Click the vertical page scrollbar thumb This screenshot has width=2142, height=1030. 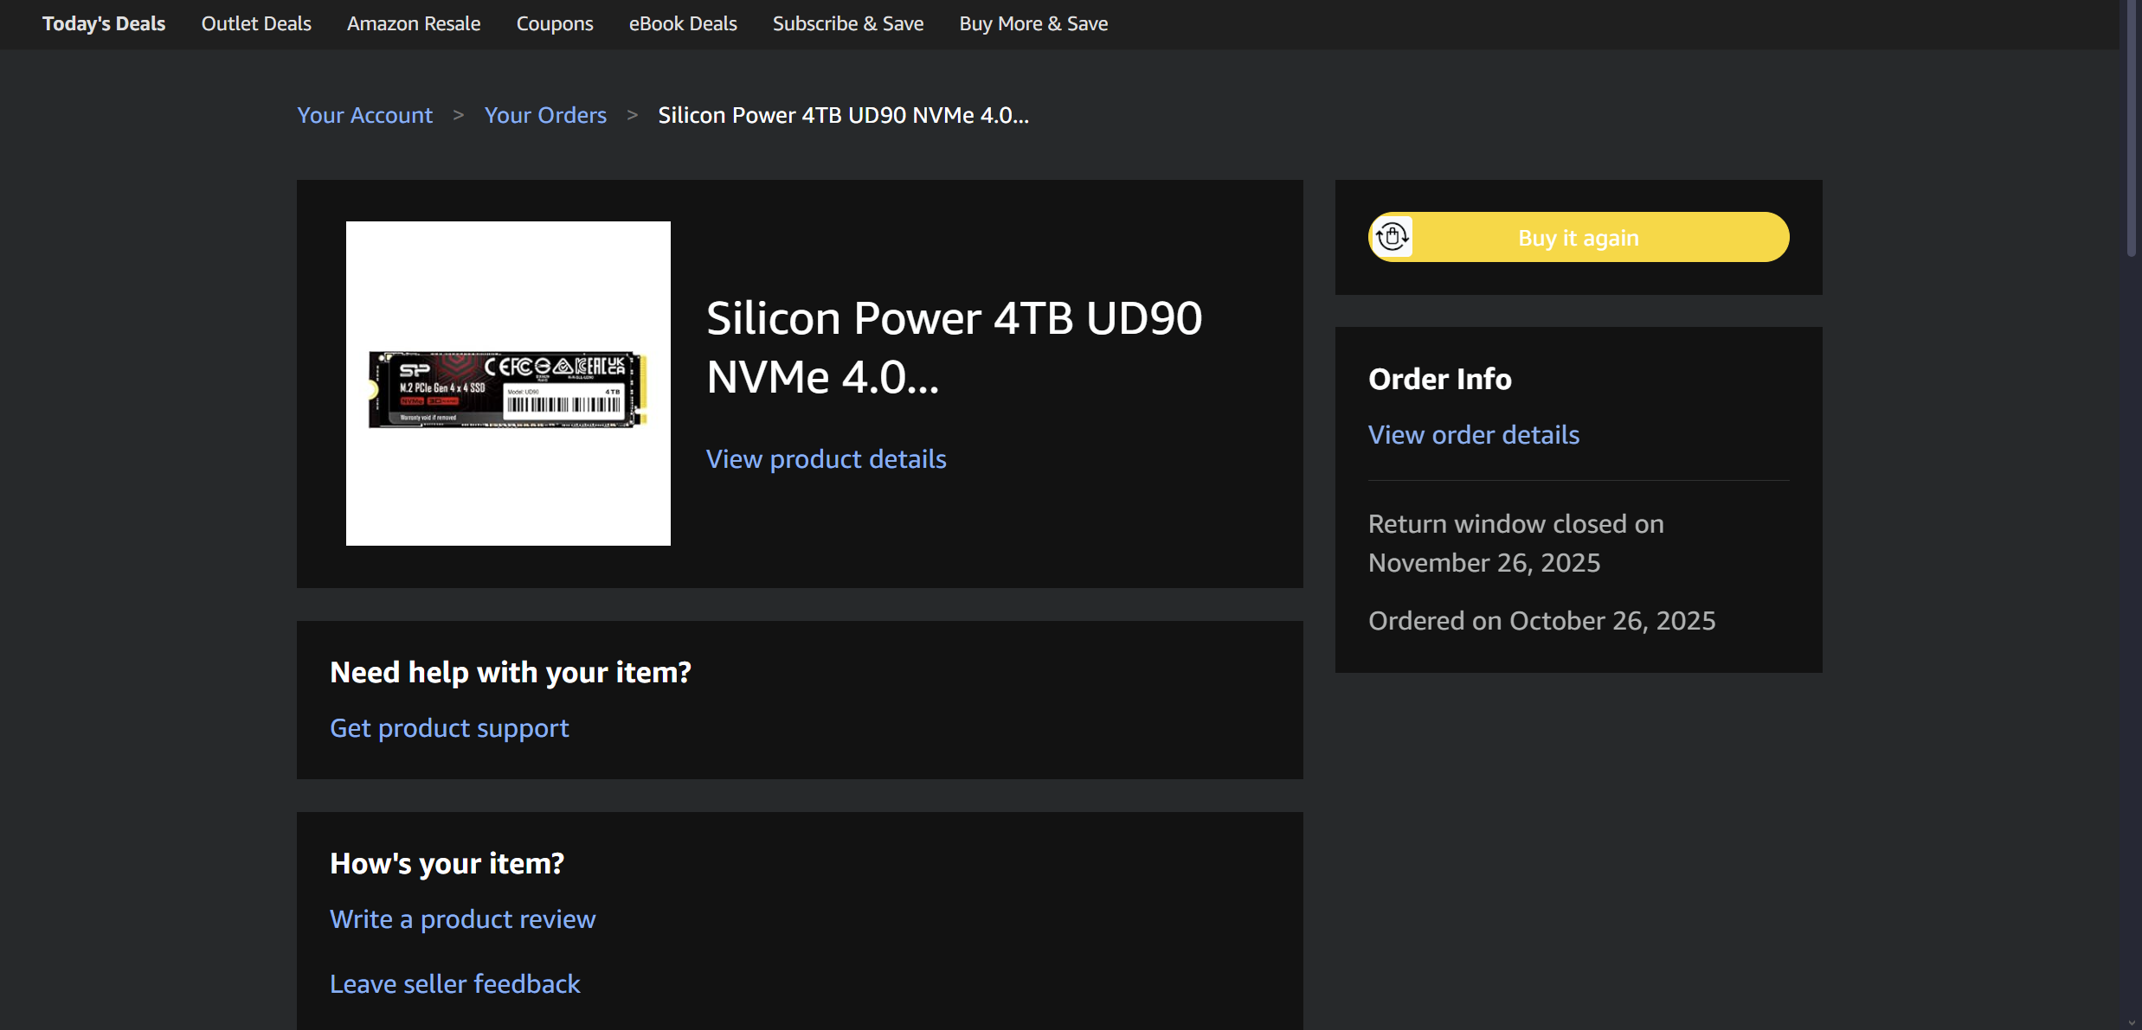tap(2132, 130)
